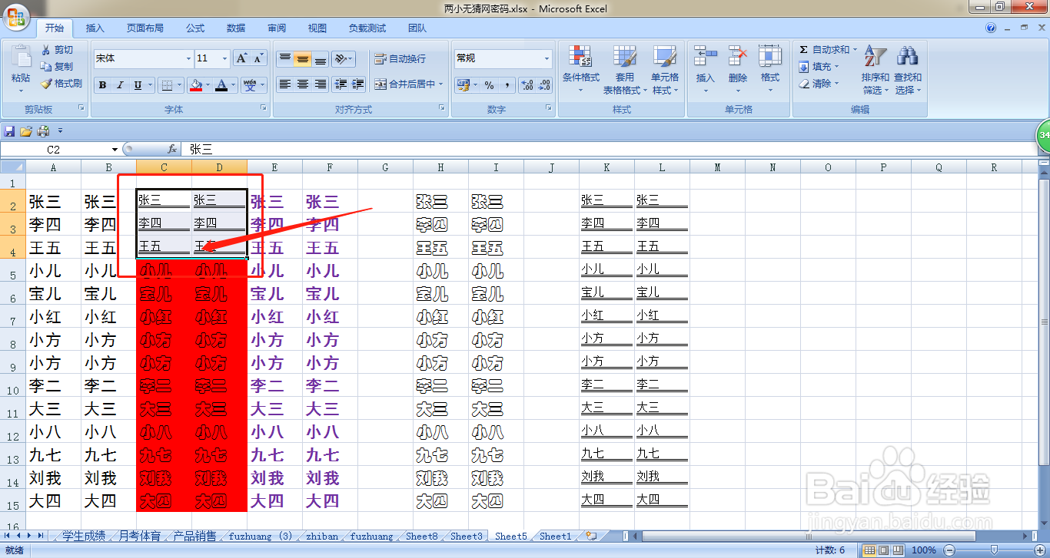Image resolution: width=1050 pixels, height=558 pixels.
Task: Click the Open folder icon in quick access toolbar
Action: click(26, 131)
